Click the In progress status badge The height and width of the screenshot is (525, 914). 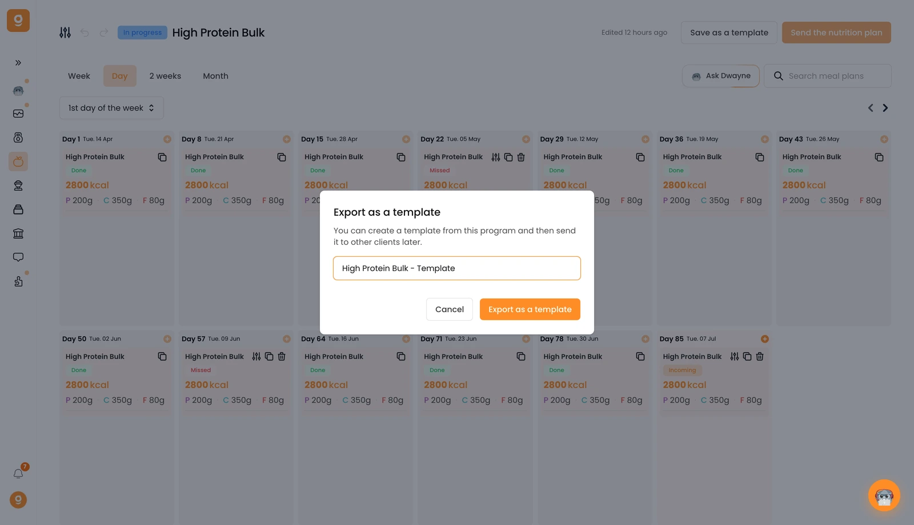tap(142, 33)
